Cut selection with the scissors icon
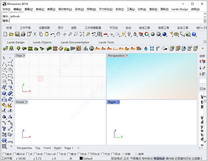The width and height of the screenshot is (208, 161). coord(35,34)
